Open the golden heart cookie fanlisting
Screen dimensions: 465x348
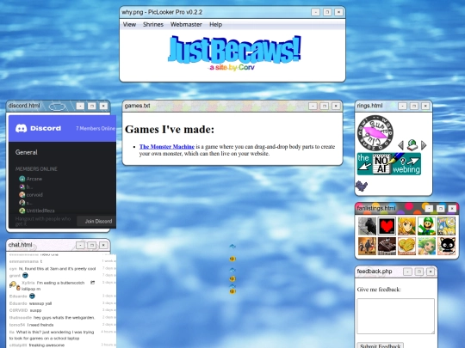click(x=406, y=246)
